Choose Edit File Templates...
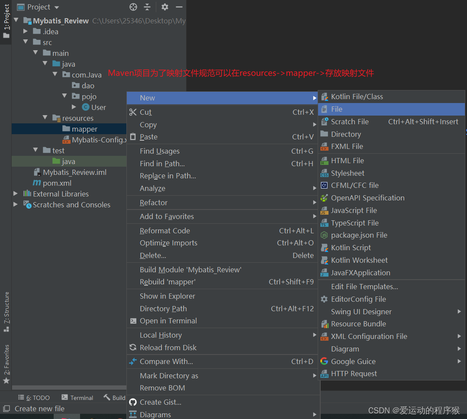The height and width of the screenshot is (419, 467). pos(391,287)
